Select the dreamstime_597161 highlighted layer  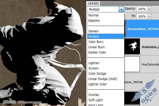(x=142, y=29)
